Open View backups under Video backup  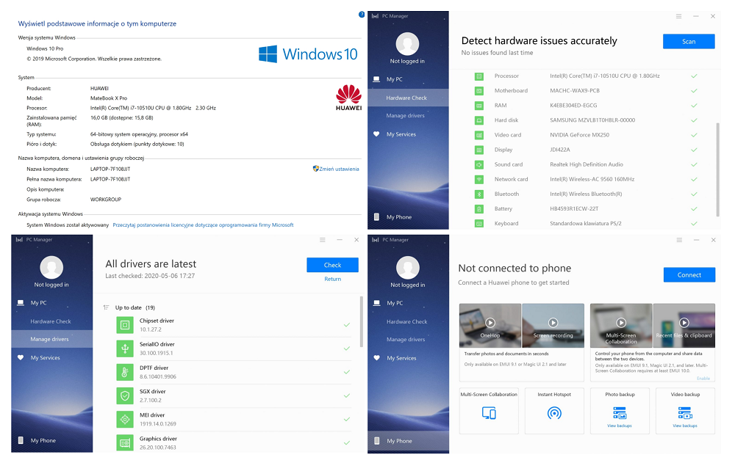coord(685,426)
